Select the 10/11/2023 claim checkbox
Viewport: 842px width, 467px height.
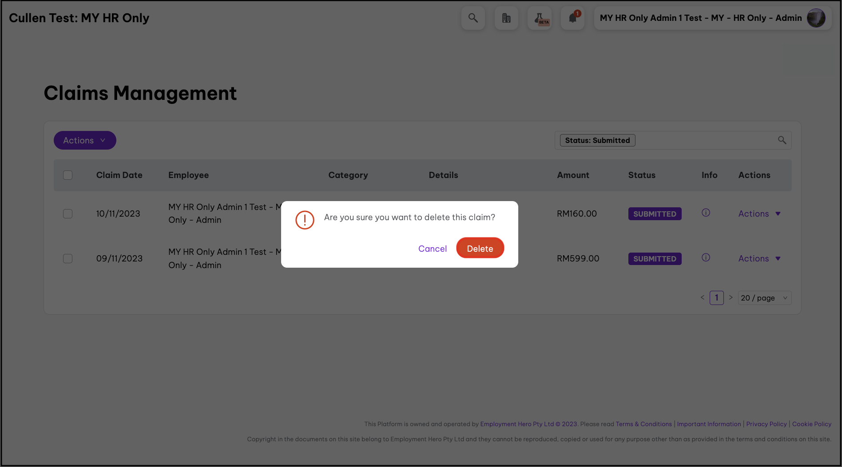[x=68, y=214]
